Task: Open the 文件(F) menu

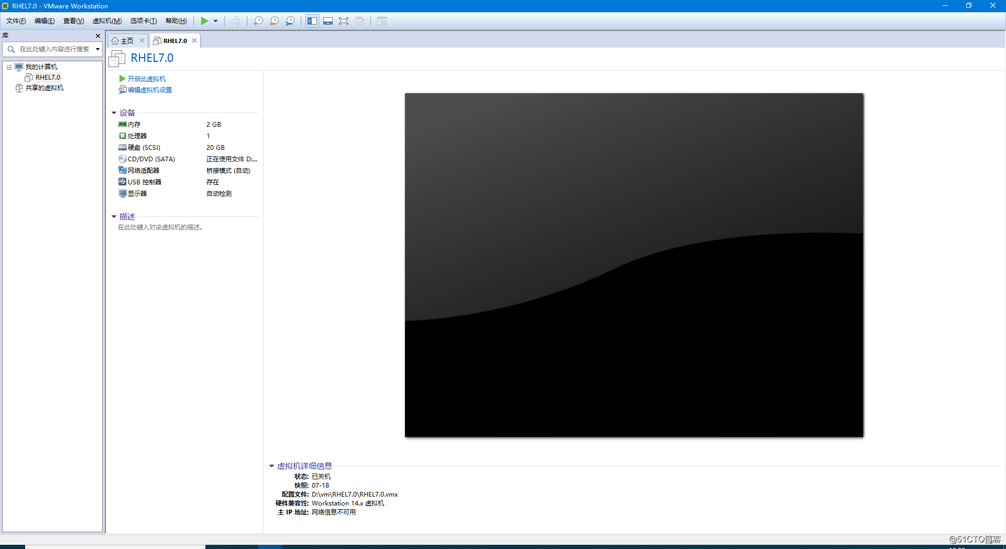Action: pos(16,21)
